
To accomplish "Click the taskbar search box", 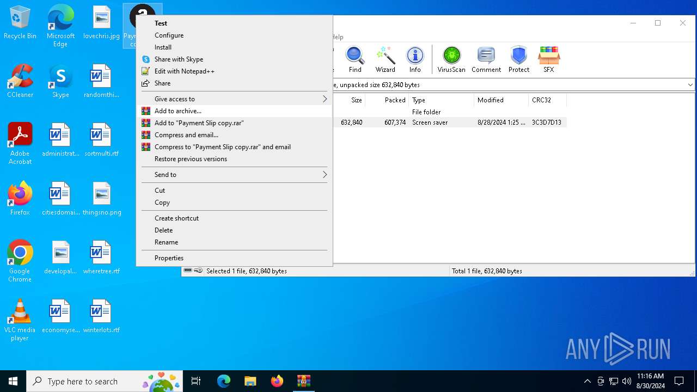I will click(105, 381).
